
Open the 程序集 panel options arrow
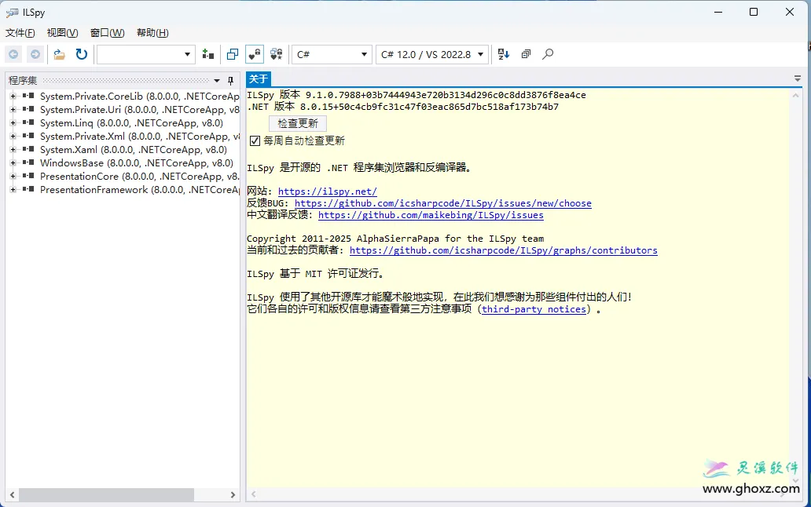(217, 81)
